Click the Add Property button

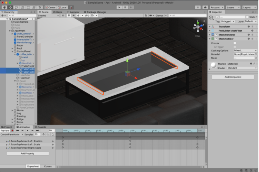pyautogui.click(x=28, y=153)
